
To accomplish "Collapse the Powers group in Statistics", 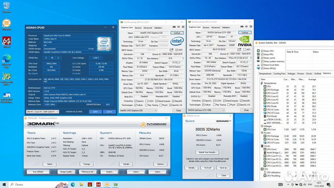I will coord(262,133).
